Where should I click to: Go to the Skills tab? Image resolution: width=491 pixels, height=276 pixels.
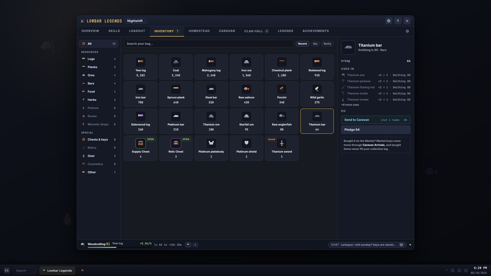pyautogui.click(x=114, y=31)
